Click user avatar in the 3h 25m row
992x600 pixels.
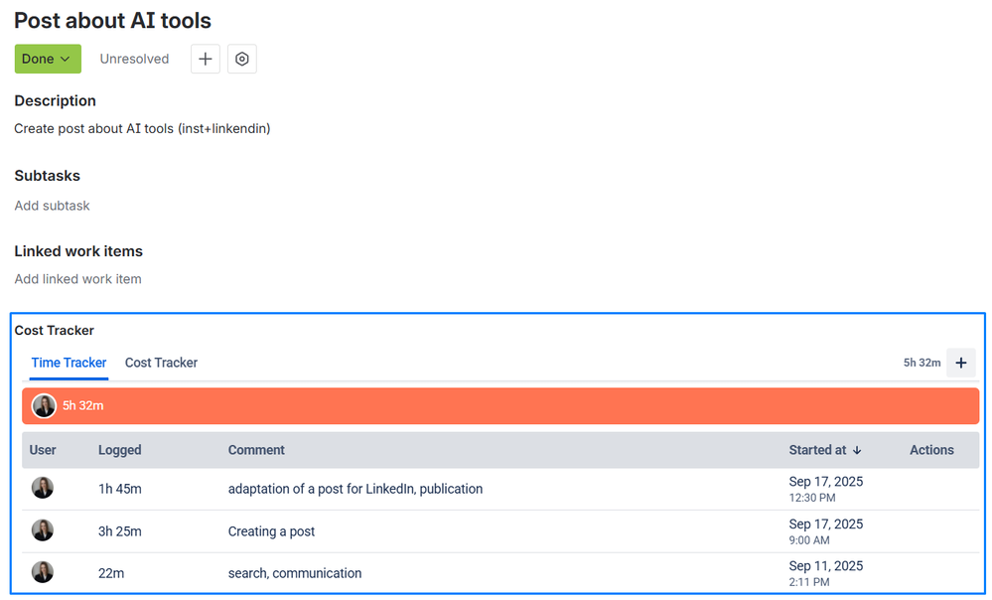point(42,530)
